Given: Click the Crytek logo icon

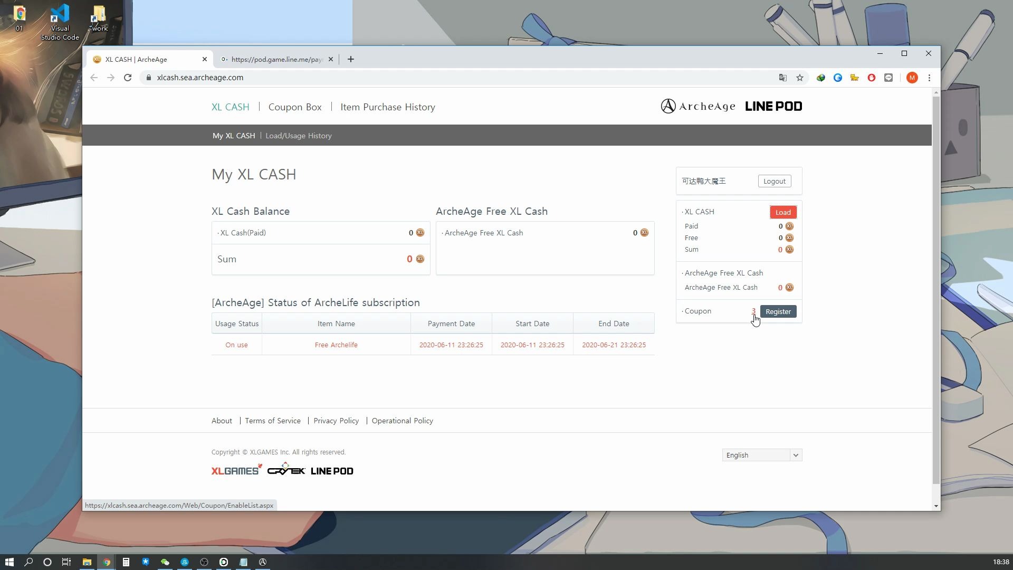Looking at the screenshot, I should click(285, 470).
